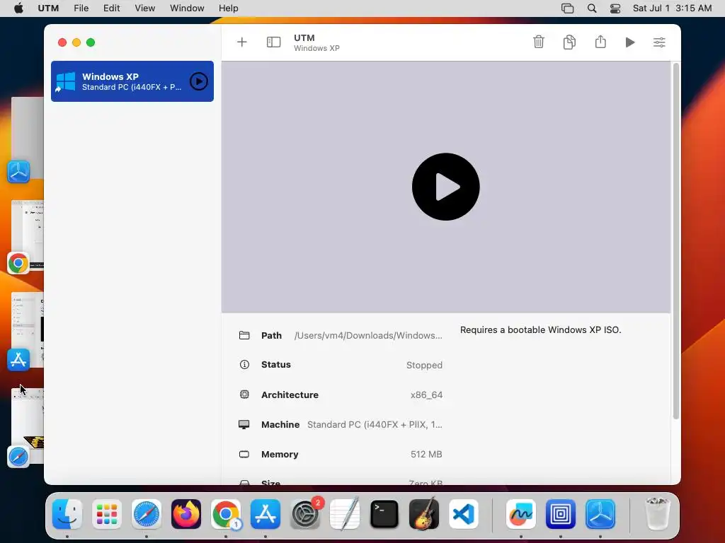Open System Settings from the dock

coord(305,514)
